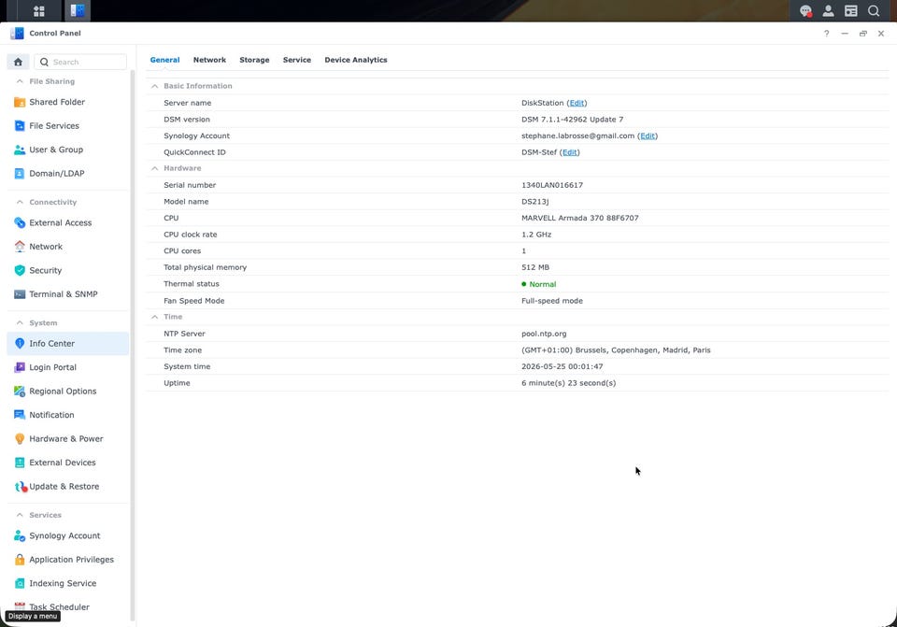Switch to the Device Analytics tab
The height and width of the screenshot is (627, 897).
tap(356, 60)
